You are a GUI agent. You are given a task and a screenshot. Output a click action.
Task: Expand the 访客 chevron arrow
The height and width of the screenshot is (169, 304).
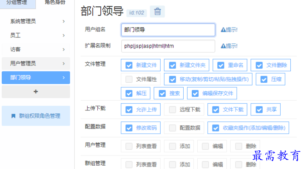64,50
